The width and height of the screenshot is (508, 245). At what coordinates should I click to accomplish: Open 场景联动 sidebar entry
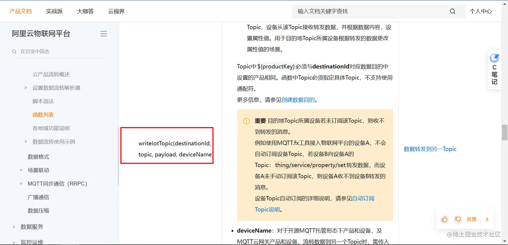pyautogui.click(x=38, y=170)
